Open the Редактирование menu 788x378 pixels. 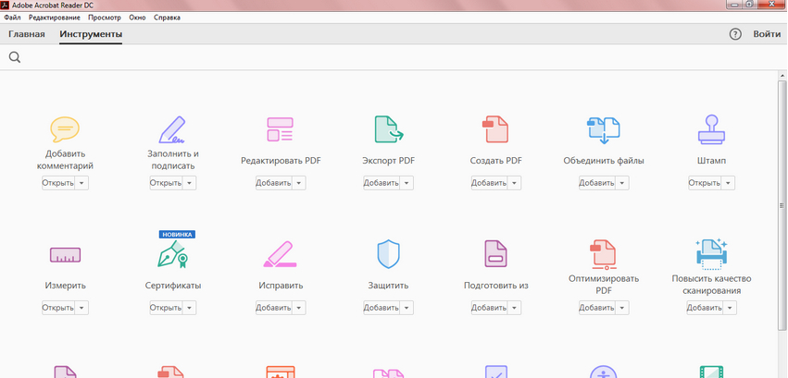click(x=55, y=18)
